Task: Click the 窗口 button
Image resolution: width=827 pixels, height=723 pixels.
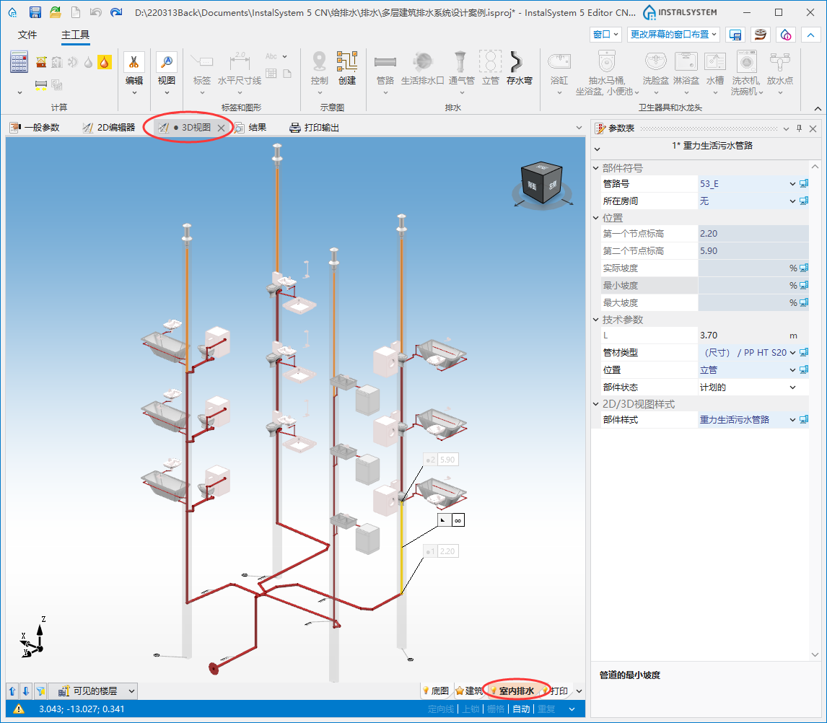Action: 605,35
